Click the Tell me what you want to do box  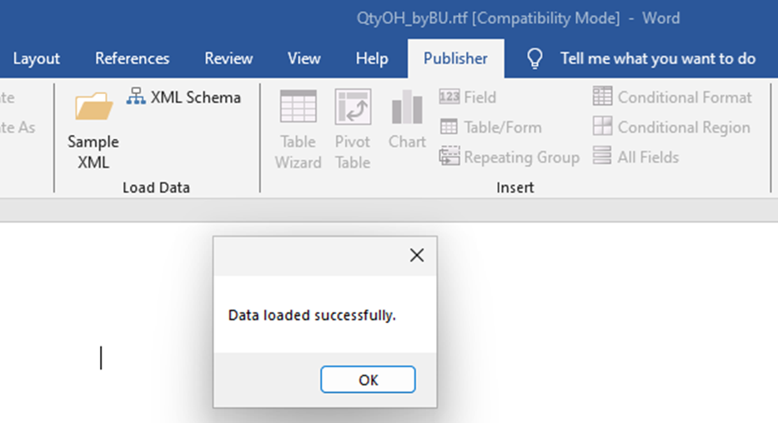(x=658, y=58)
